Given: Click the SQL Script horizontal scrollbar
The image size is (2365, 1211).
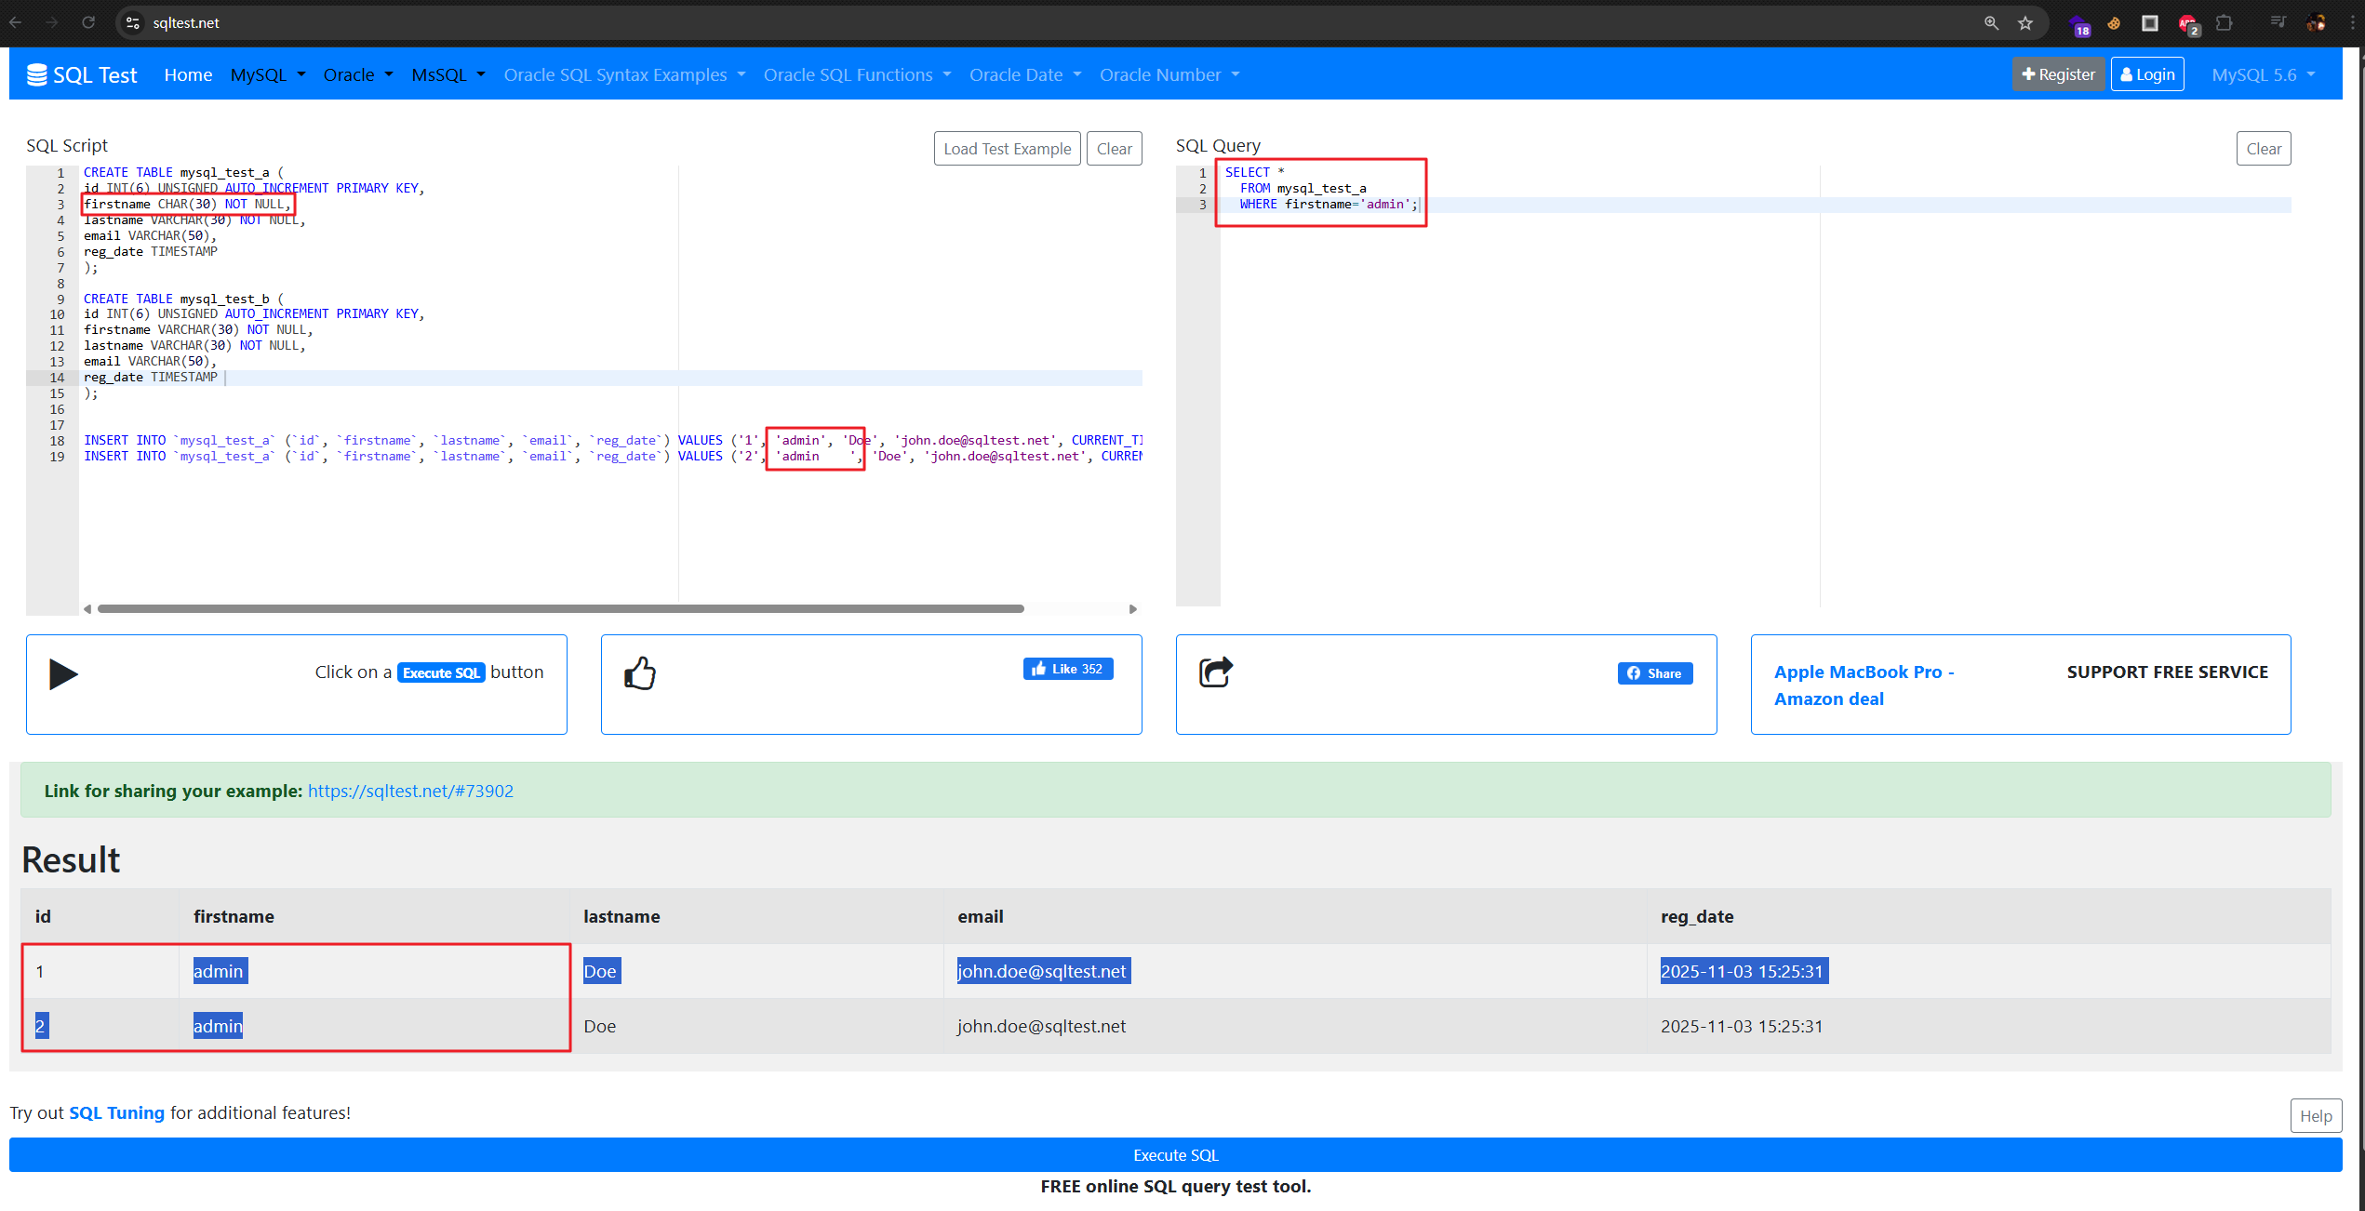Looking at the screenshot, I should click(560, 608).
